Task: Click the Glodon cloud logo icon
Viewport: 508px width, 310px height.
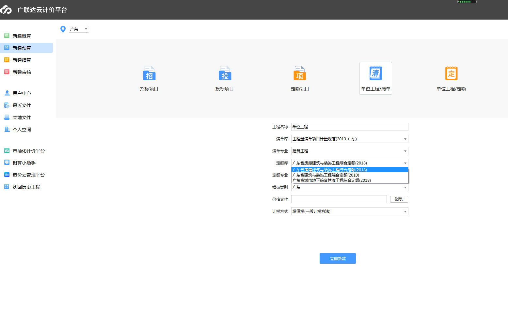Action: point(6,10)
